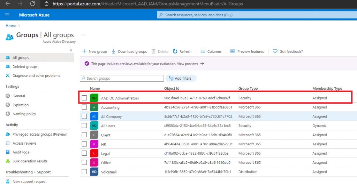Click the New group button

coord(94,51)
